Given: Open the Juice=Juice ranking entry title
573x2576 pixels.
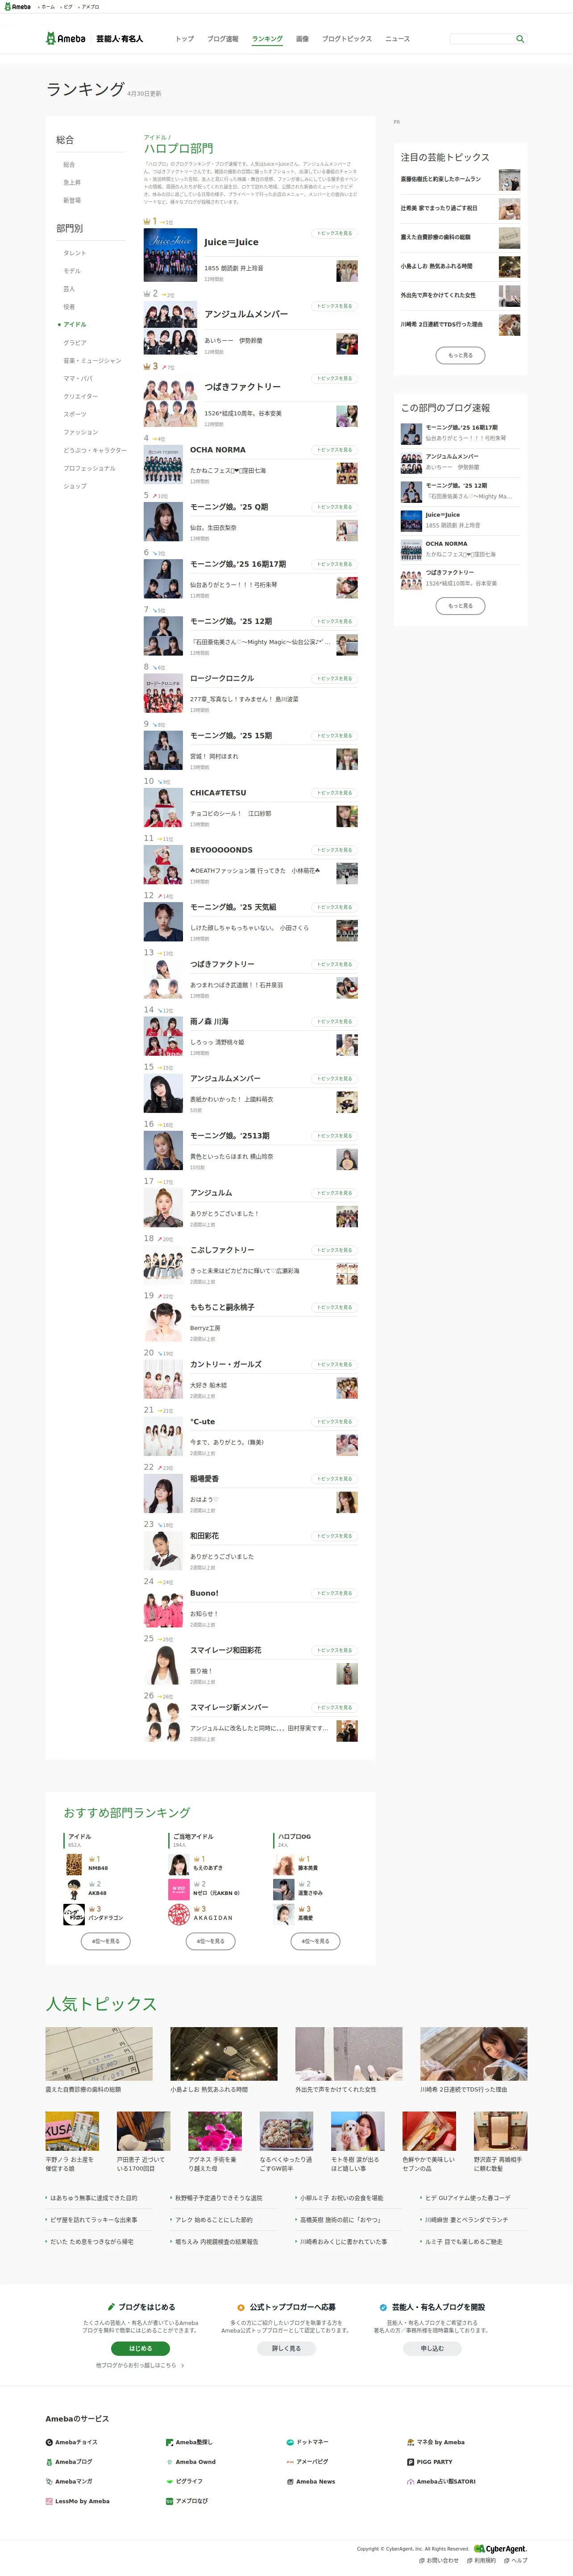Looking at the screenshot, I should (231, 242).
